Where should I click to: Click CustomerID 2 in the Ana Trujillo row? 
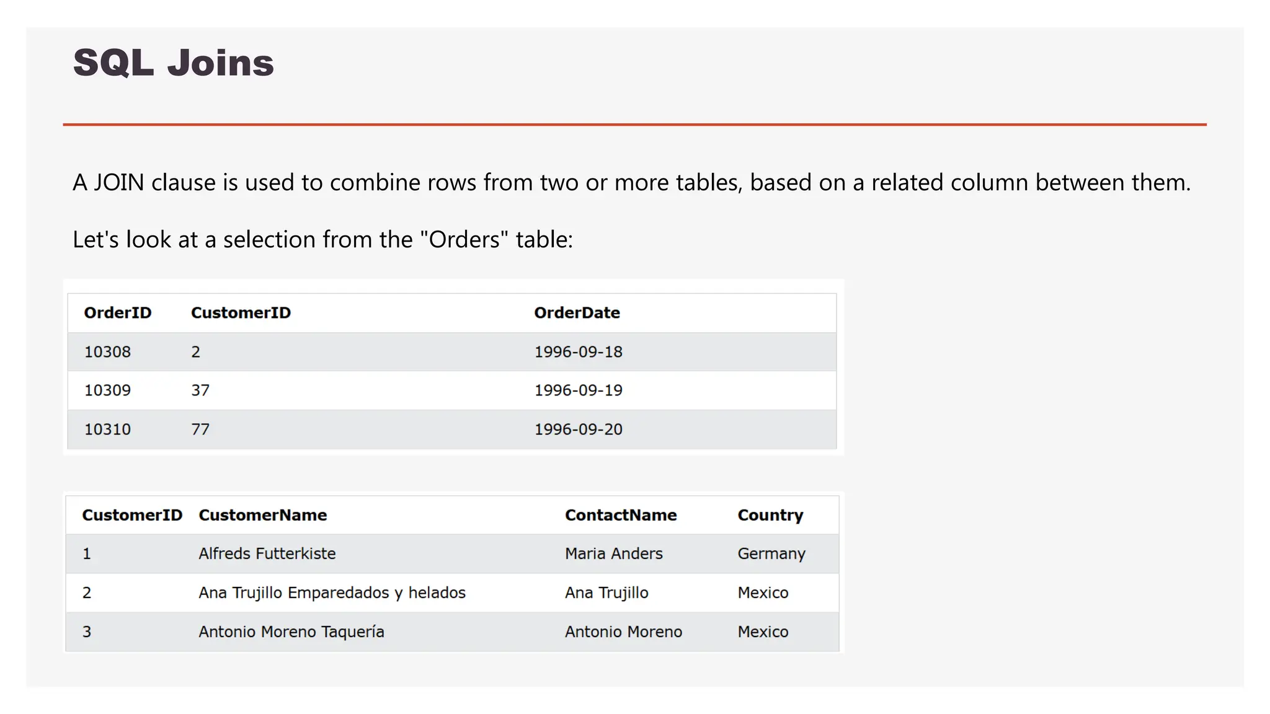[87, 593]
